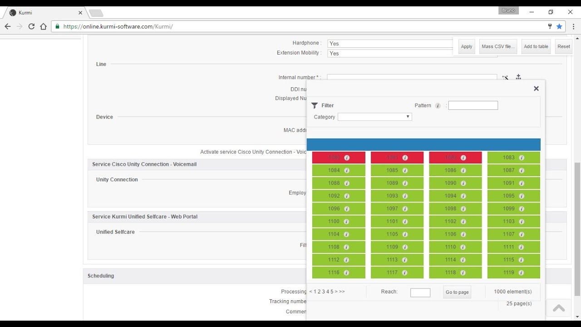
Task: Select available number 1084
Action: click(x=339, y=170)
